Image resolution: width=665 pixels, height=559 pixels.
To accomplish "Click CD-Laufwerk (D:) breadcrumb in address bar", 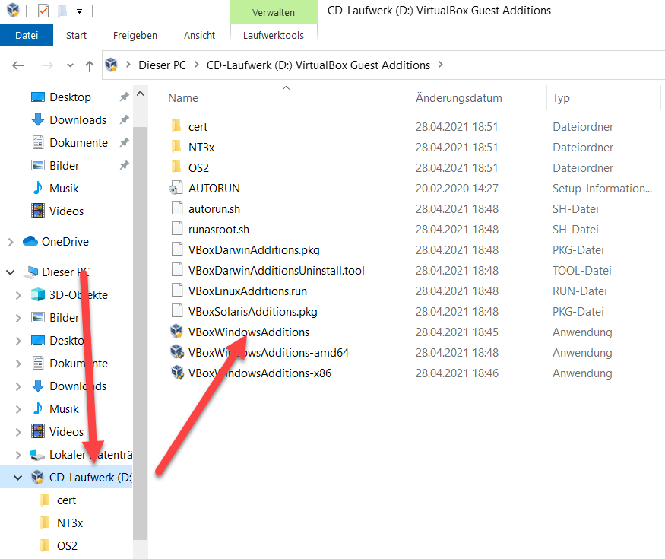I will [x=318, y=65].
